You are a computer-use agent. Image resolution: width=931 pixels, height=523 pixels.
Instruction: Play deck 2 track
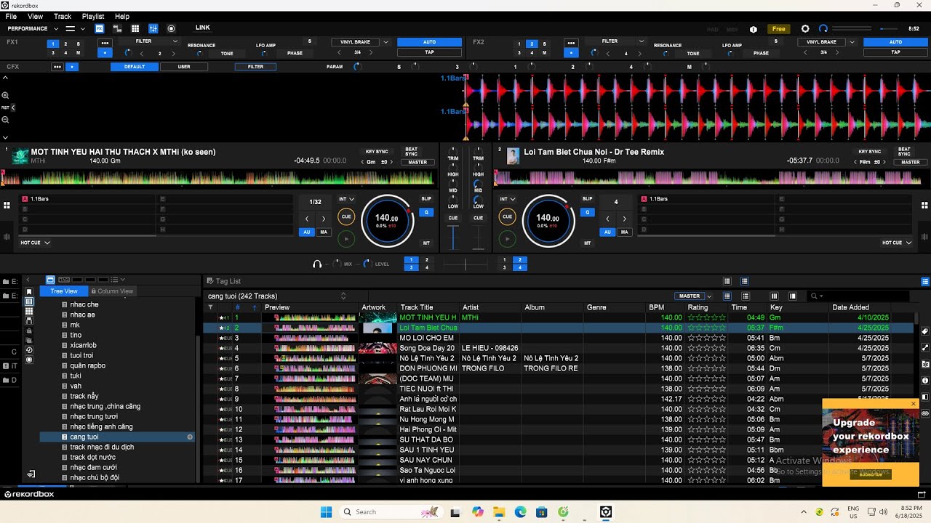(507, 238)
